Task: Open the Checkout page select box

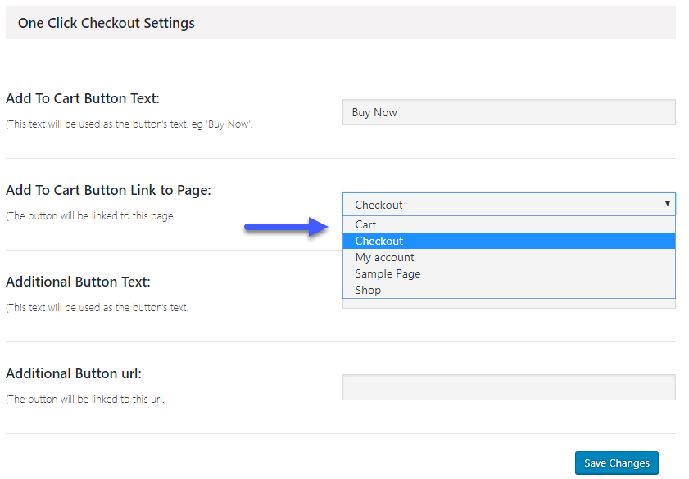Action: [x=509, y=204]
